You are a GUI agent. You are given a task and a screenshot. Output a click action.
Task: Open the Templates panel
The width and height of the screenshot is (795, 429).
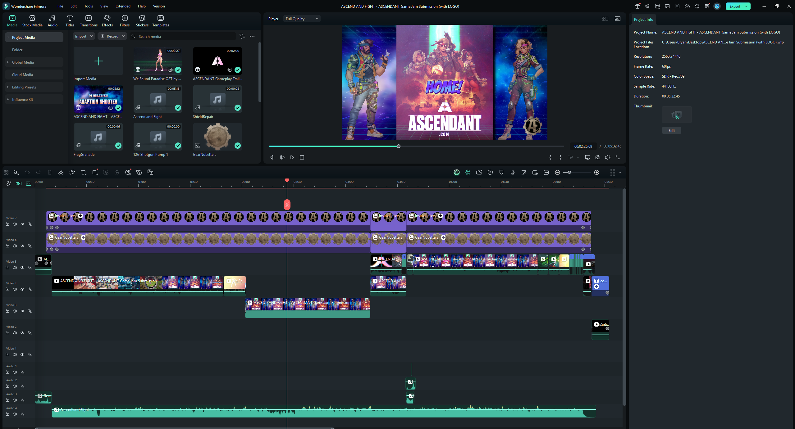point(161,21)
